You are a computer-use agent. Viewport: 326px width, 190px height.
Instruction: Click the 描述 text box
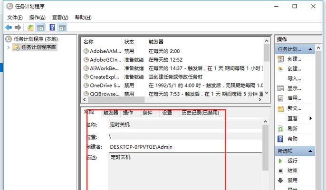tap(185, 171)
